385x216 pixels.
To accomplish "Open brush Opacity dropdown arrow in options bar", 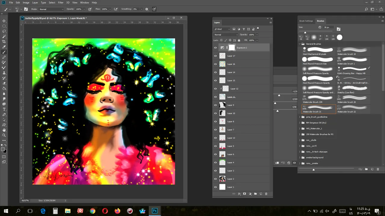I will (84, 9).
